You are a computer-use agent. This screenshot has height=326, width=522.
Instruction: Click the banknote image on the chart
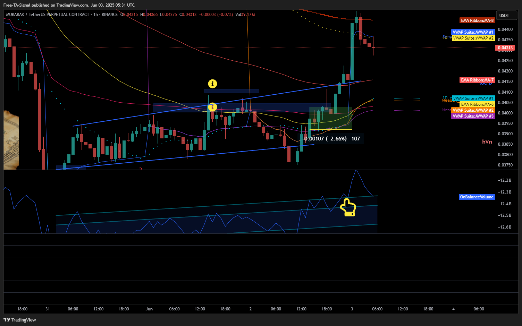pyautogui.click(x=11, y=139)
